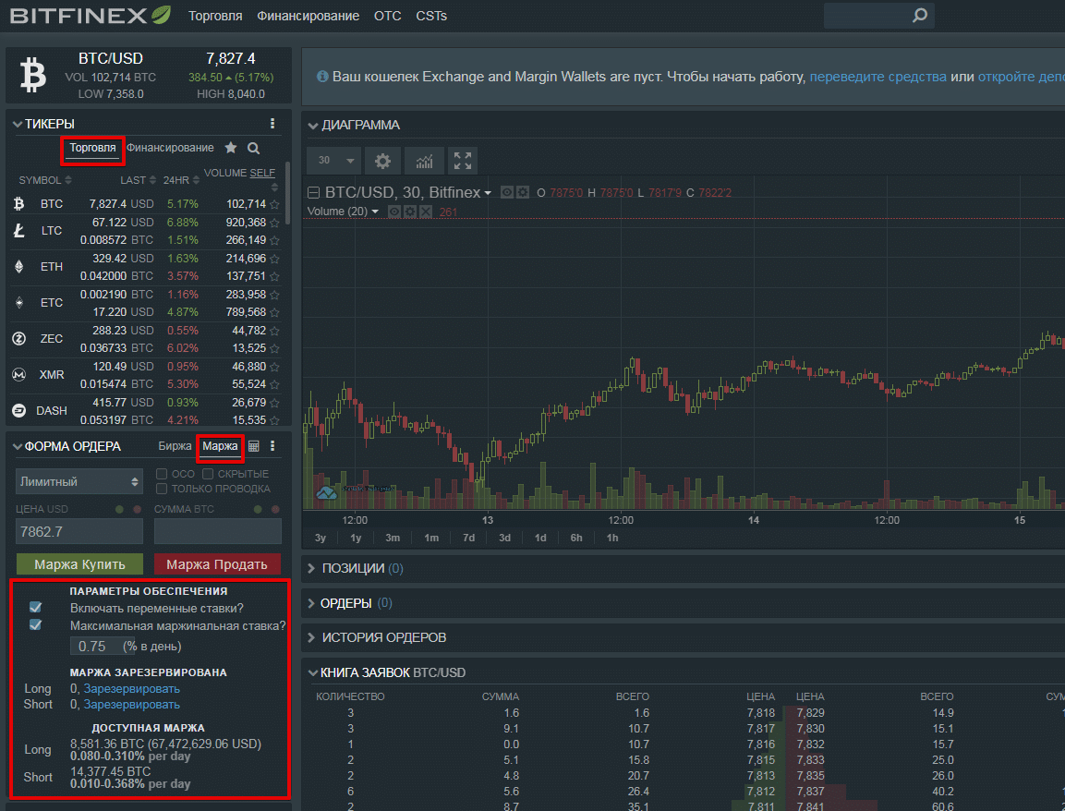Click the ЦЕНА USD price field
1065x811 pixels.
[x=79, y=531]
